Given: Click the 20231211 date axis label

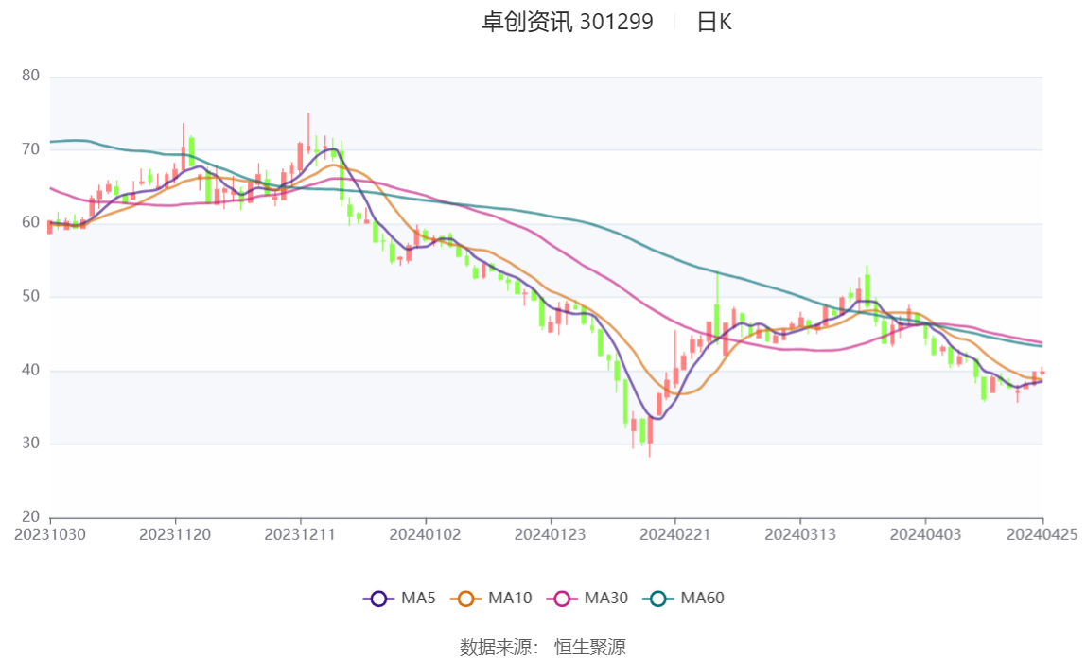Looking at the screenshot, I should pos(300,534).
